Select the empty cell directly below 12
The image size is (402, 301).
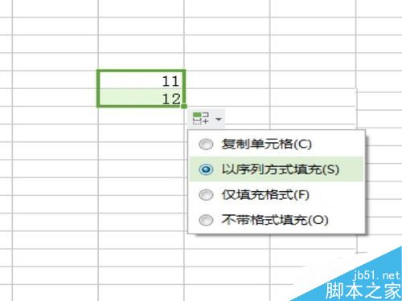click(142, 116)
